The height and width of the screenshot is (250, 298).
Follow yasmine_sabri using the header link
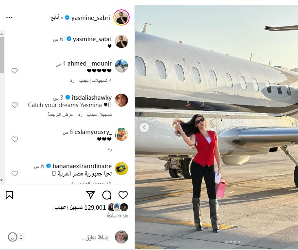[55, 18]
